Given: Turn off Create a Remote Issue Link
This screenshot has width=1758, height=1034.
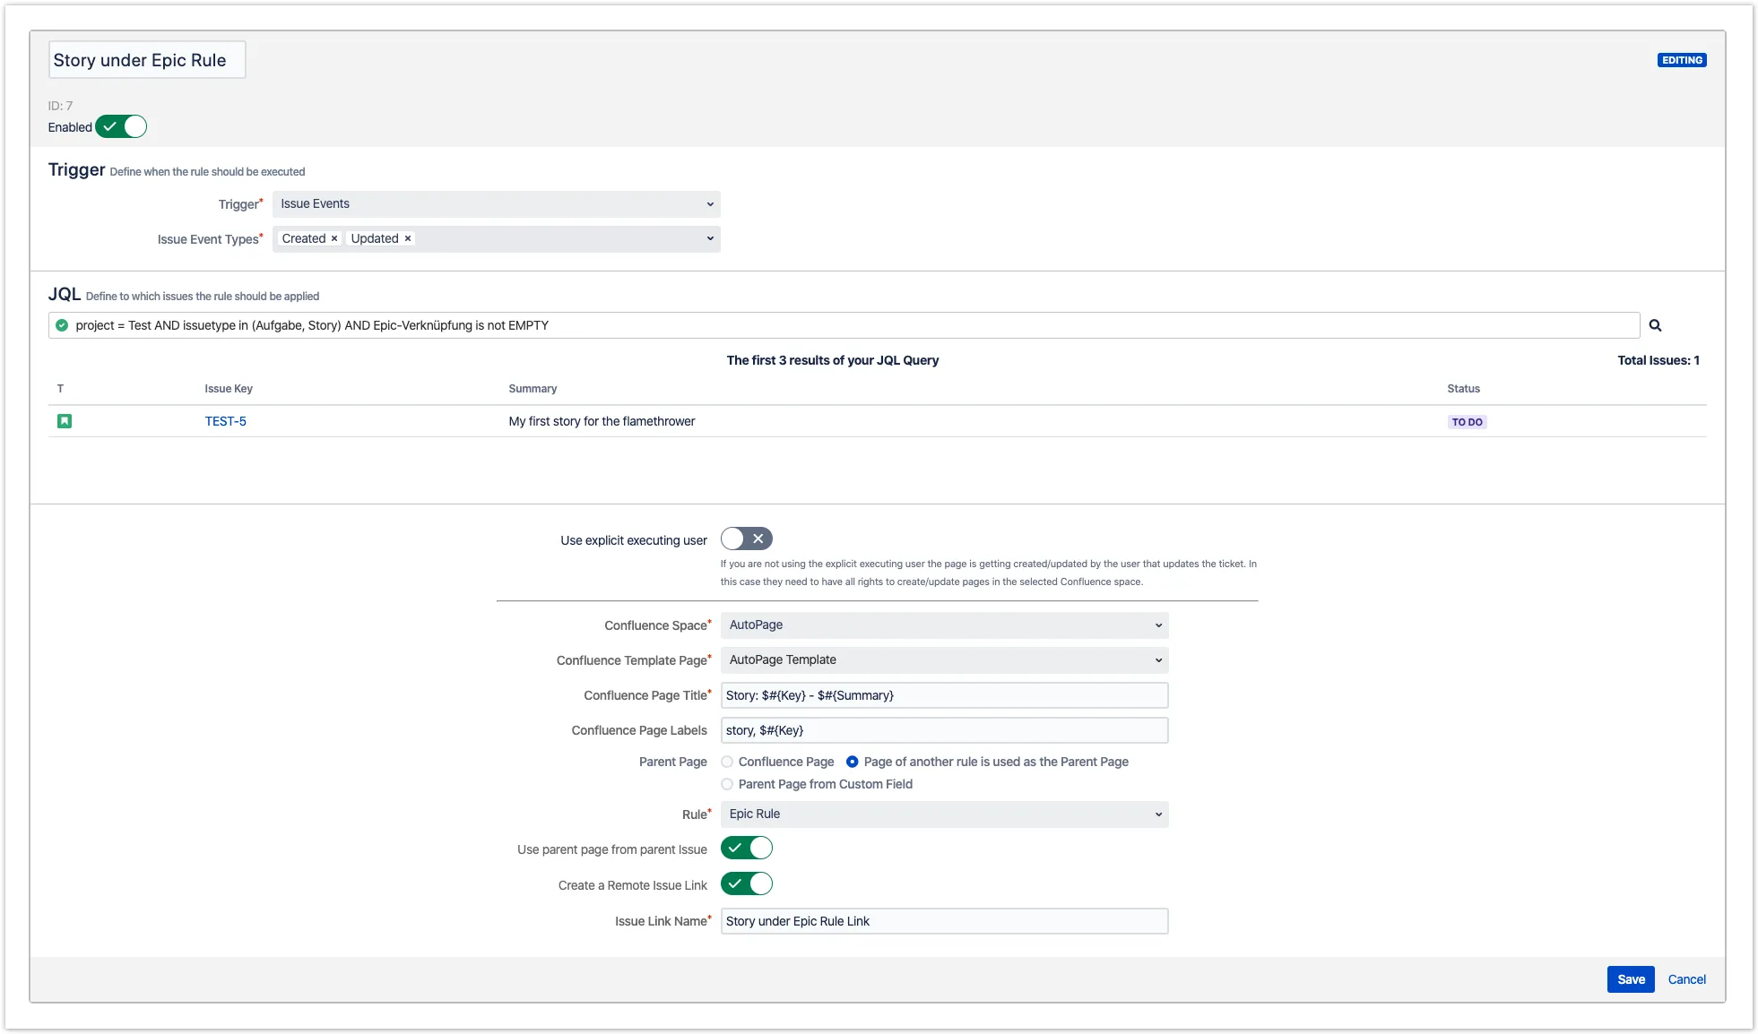Looking at the screenshot, I should pos(746,884).
